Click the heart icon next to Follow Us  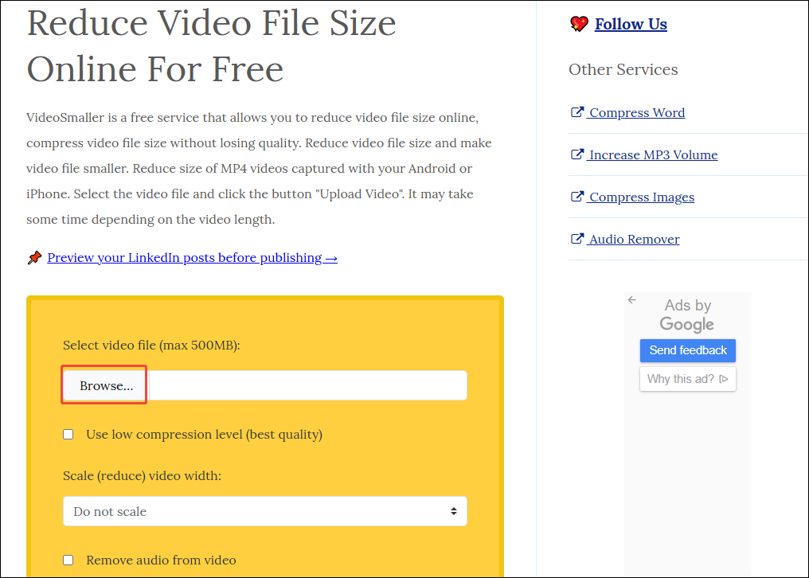click(x=579, y=24)
